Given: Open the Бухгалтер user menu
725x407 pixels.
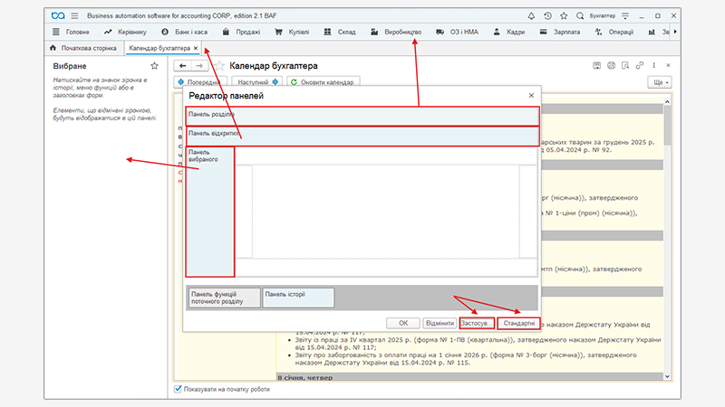Looking at the screenshot, I should (607, 15).
